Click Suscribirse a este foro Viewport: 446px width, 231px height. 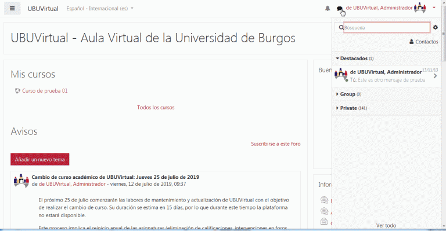pyautogui.click(x=276, y=144)
